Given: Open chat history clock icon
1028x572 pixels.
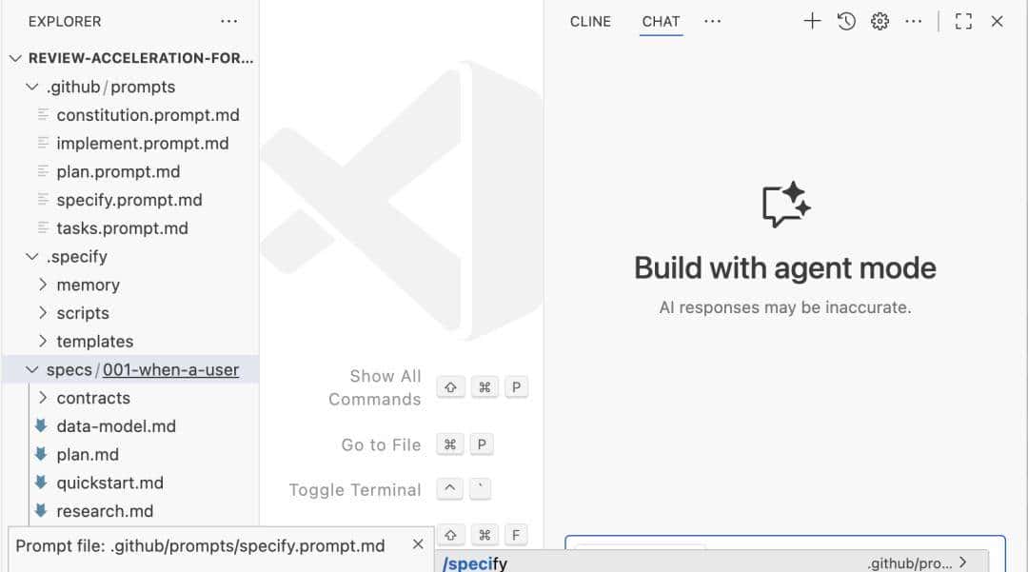Looking at the screenshot, I should coord(846,21).
